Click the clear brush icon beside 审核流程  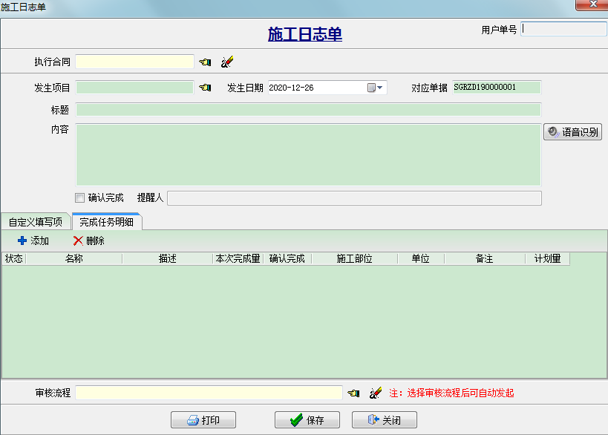pyautogui.click(x=376, y=393)
